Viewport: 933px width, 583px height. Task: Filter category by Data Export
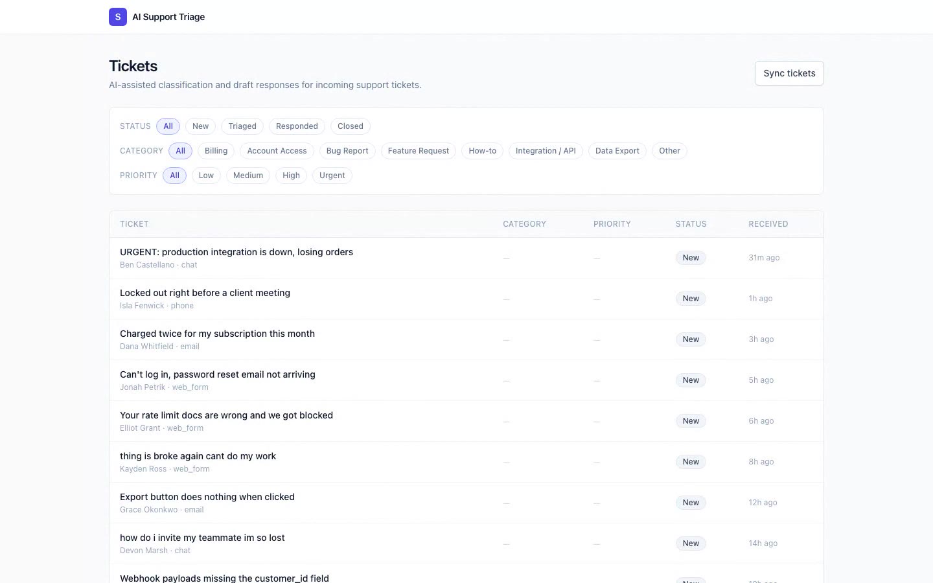point(617,151)
